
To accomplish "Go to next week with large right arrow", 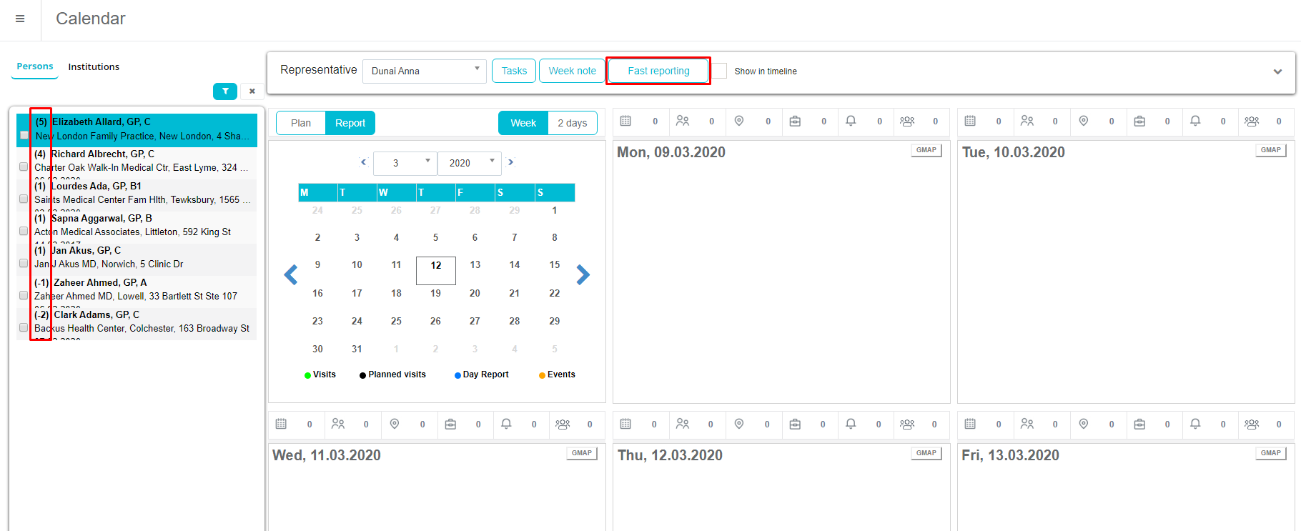I will [x=583, y=274].
